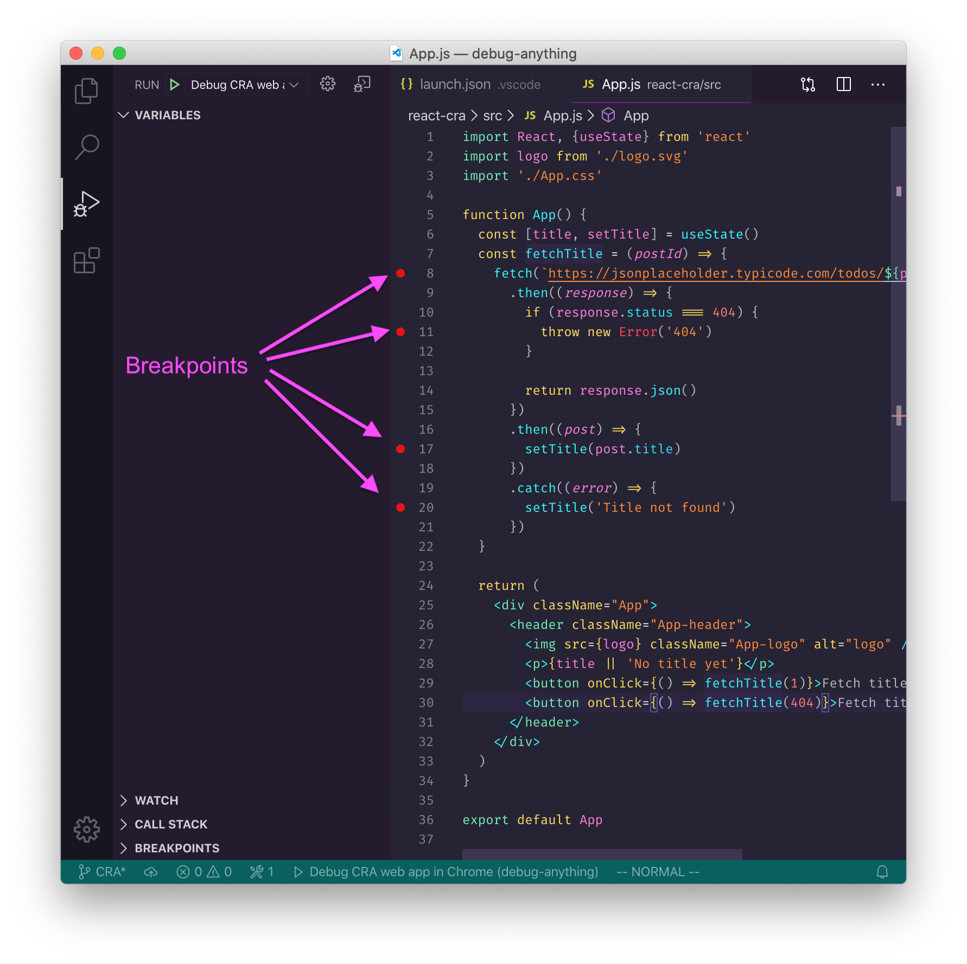Viewport: 967px width, 964px height.
Task: Disable the breakpoint on line 20
Action: coord(400,507)
